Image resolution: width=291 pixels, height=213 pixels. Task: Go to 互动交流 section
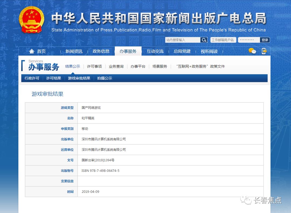(x=155, y=51)
